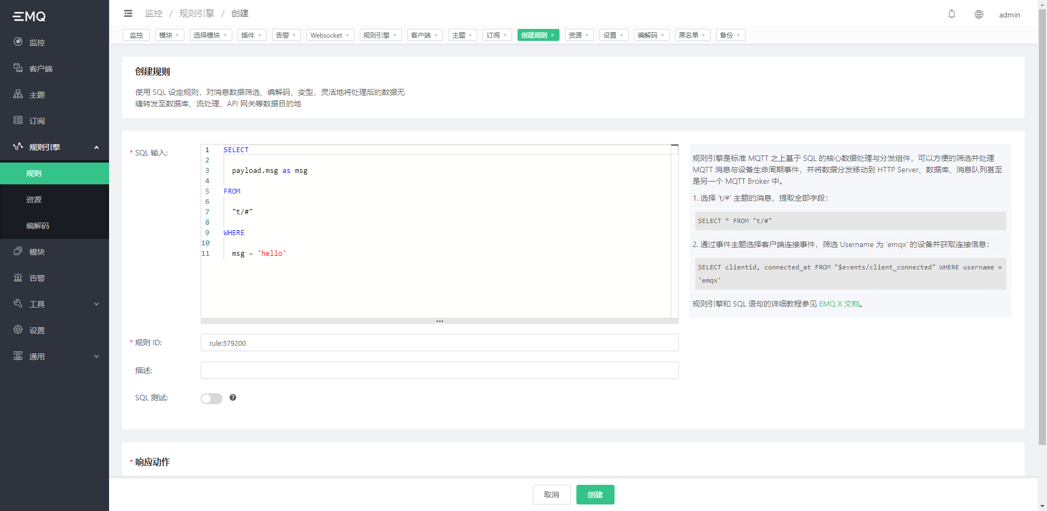The height and width of the screenshot is (511, 1047).
Task: Click the 取消 button
Action: click(x=552, y=495)
